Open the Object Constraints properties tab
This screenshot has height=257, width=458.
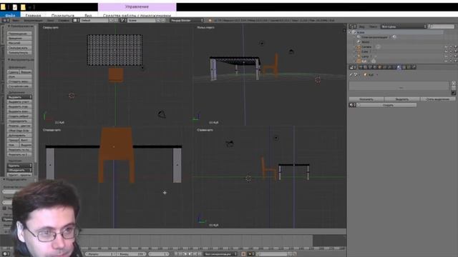point(385,67)
